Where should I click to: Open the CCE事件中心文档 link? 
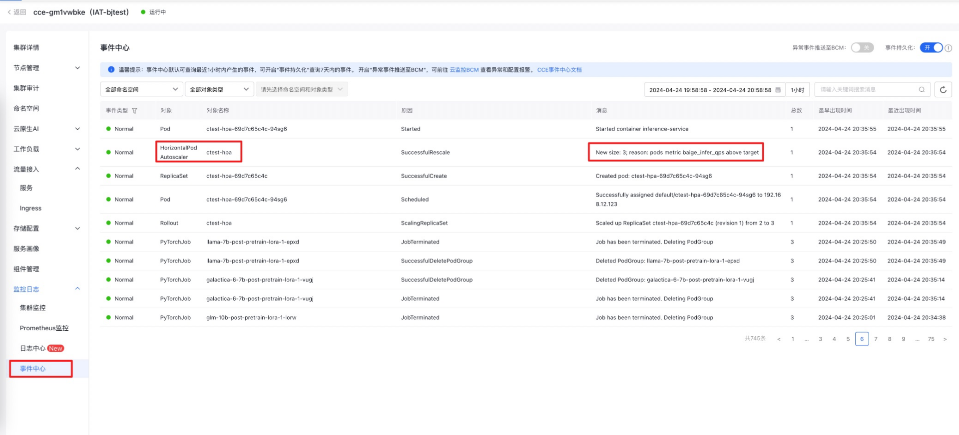(x=559, y=70)
